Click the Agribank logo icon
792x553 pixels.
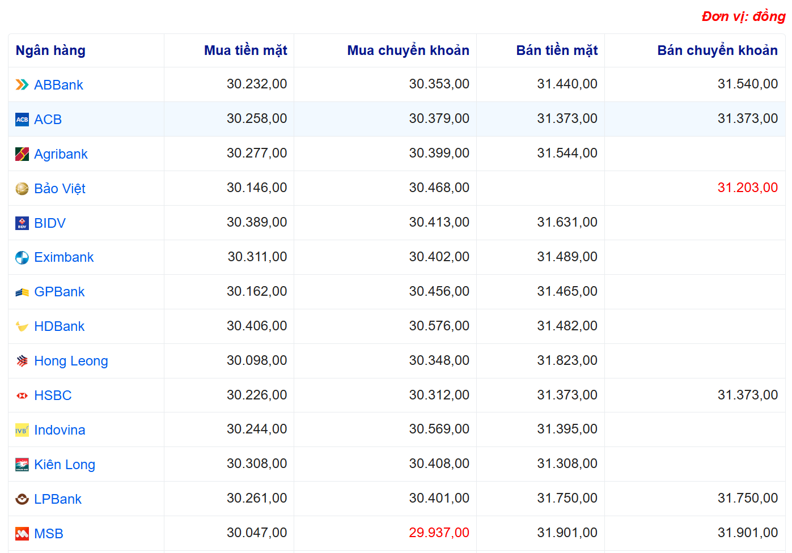point(22,154)
